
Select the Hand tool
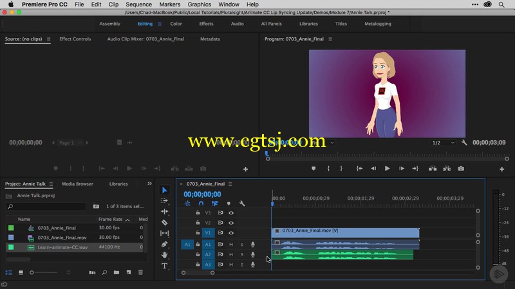click(x=165, y=255)
